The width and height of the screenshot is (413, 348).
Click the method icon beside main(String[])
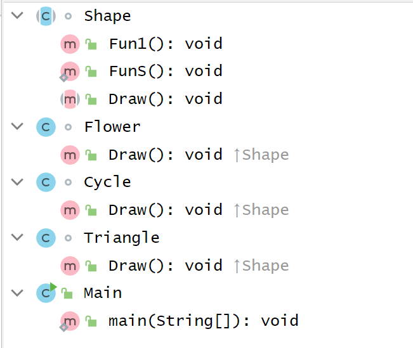[x=70, y=321]
